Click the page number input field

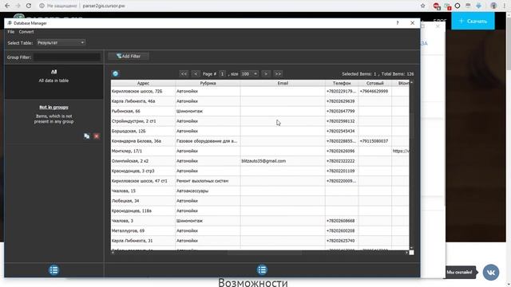(x=222, y=74)
